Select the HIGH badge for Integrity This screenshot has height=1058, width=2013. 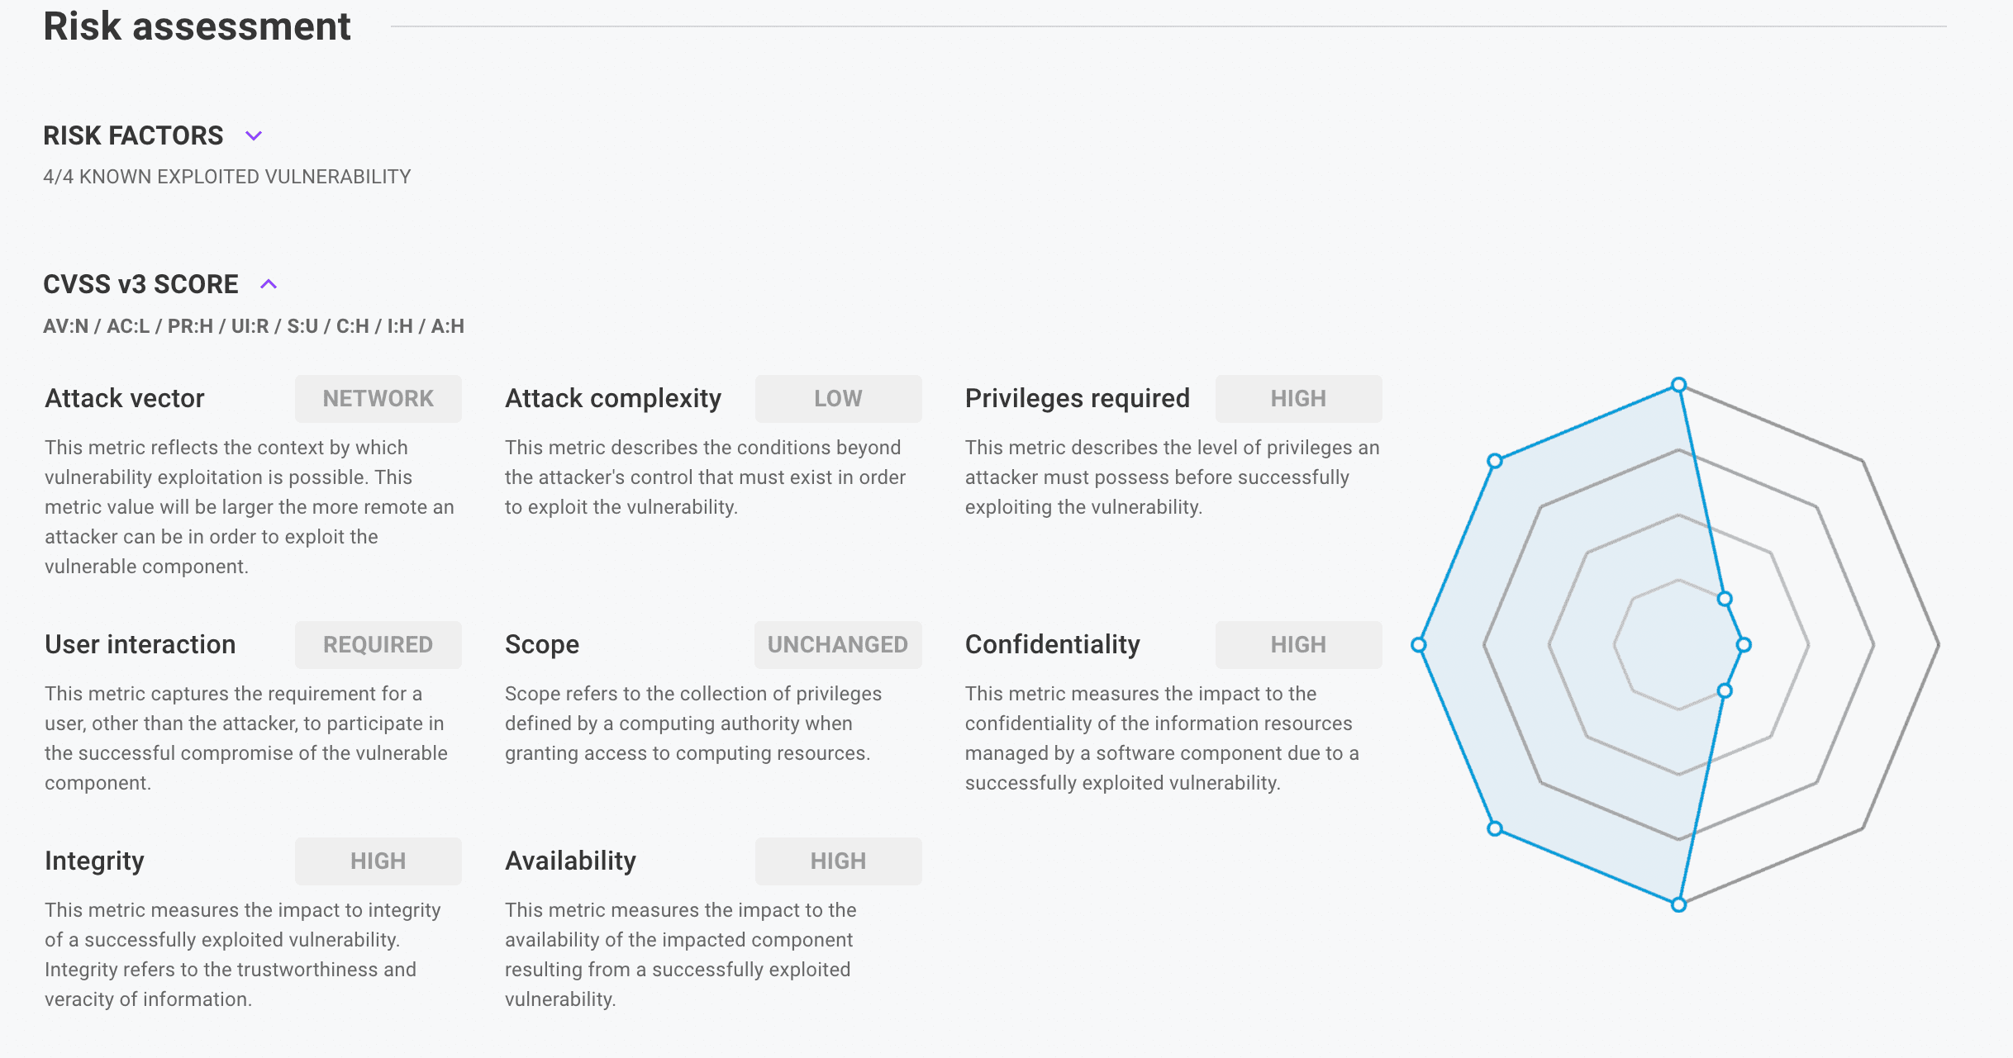click(378, 861)
